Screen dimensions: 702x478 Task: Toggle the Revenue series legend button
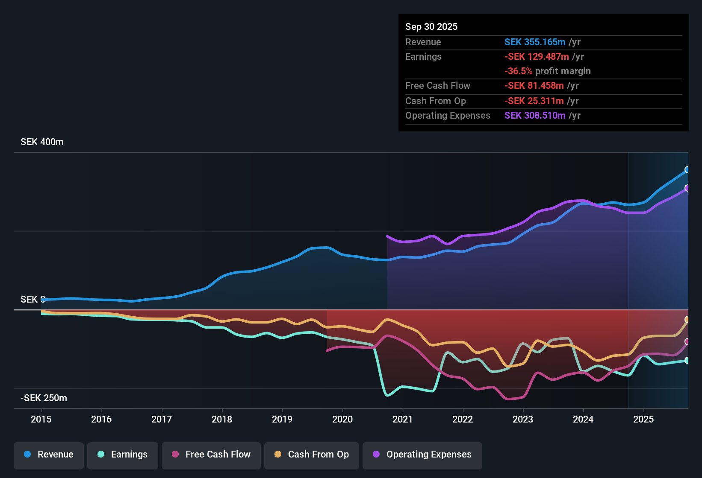[49, 455]
